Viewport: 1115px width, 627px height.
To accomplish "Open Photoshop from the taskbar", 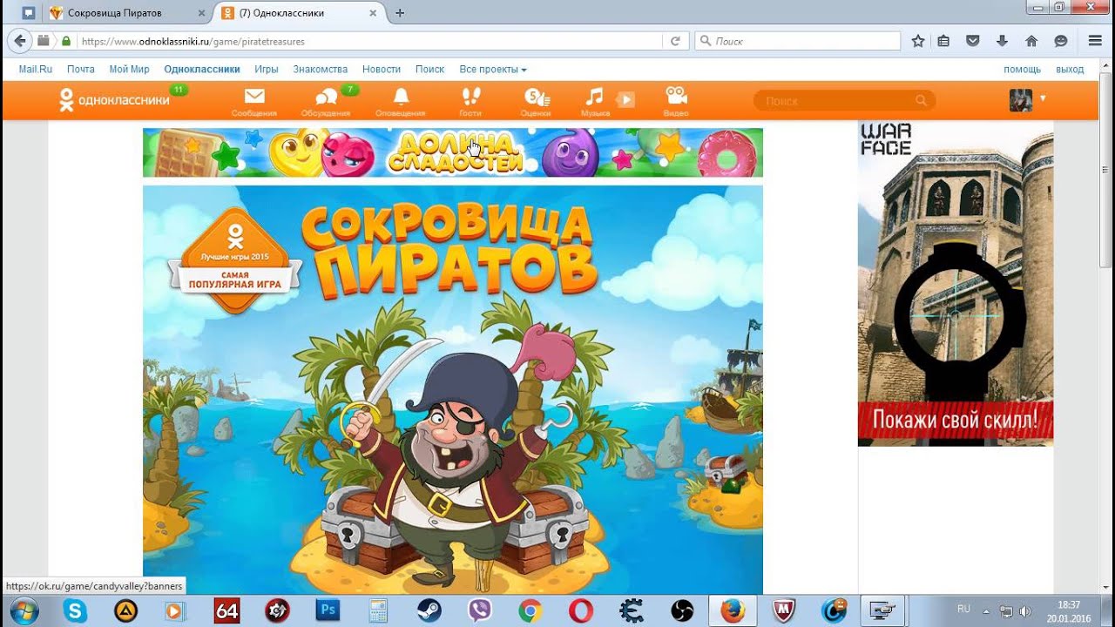I will point(328,611).
